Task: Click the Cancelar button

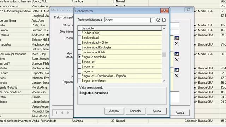Action: click(135, 111)
